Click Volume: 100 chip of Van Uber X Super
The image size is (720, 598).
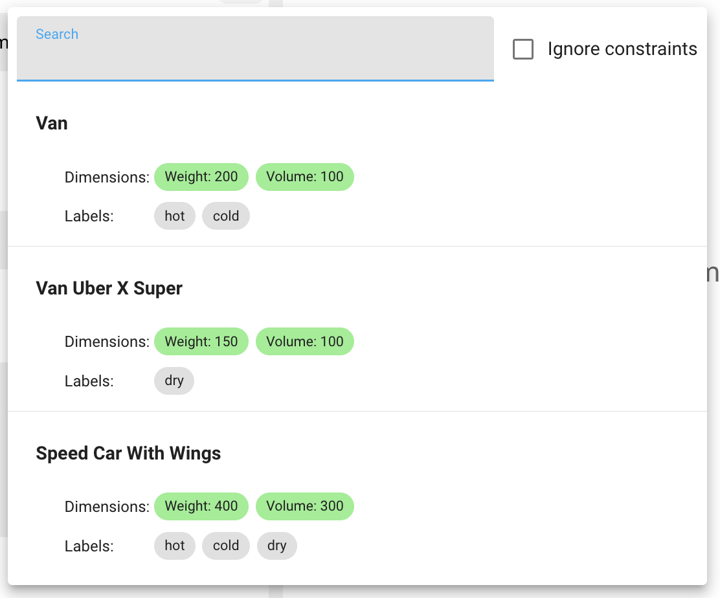tap(305, 342)
